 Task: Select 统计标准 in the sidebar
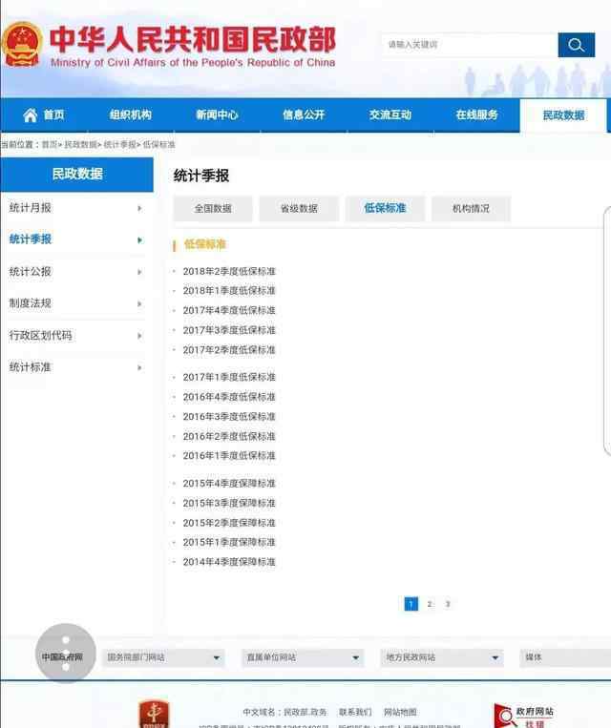(x=31, y=367)
